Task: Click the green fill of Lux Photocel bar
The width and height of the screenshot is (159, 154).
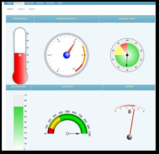Action: point(18,128)
